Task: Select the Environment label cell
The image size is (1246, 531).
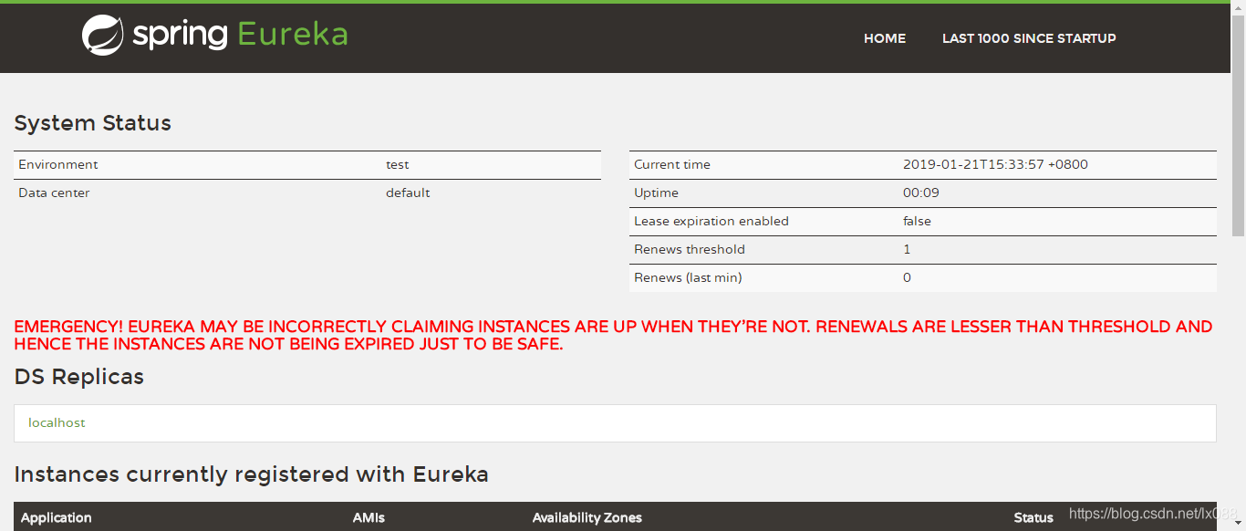Action: point(58,164)
